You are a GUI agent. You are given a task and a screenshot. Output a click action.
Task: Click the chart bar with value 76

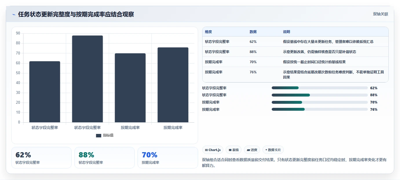173,85
